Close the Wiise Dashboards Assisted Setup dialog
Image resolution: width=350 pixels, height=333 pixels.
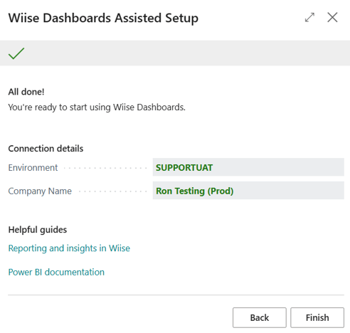tap(332, 18)
